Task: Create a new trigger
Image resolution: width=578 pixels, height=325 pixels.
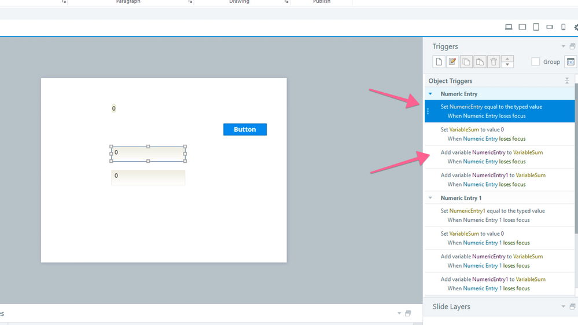Action: click(439, 61)
